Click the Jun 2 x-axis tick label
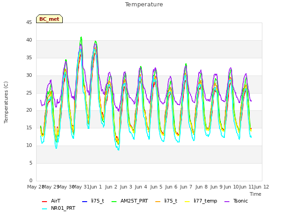This screenshot has width=289, height=217. (x=111, y=187)
